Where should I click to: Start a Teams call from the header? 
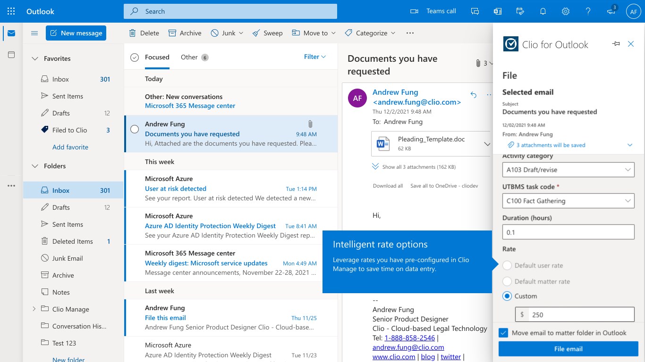[433, 11]
